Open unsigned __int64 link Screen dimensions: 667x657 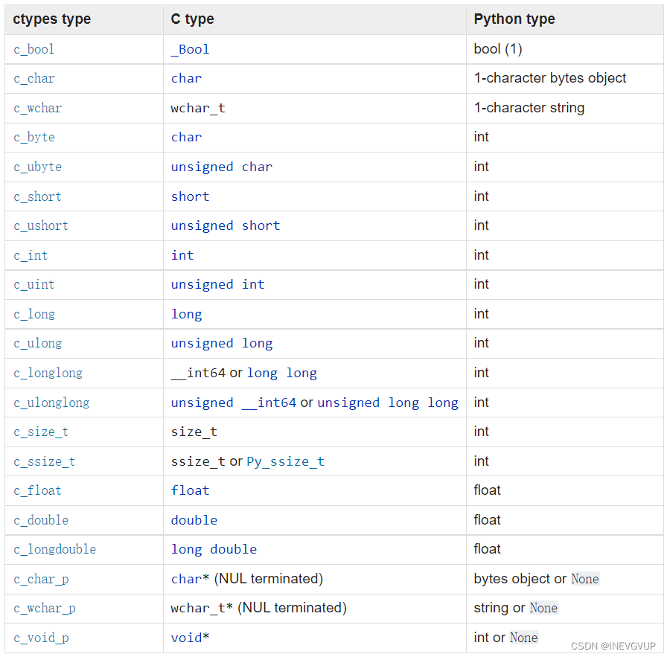[x=234, y=403]
